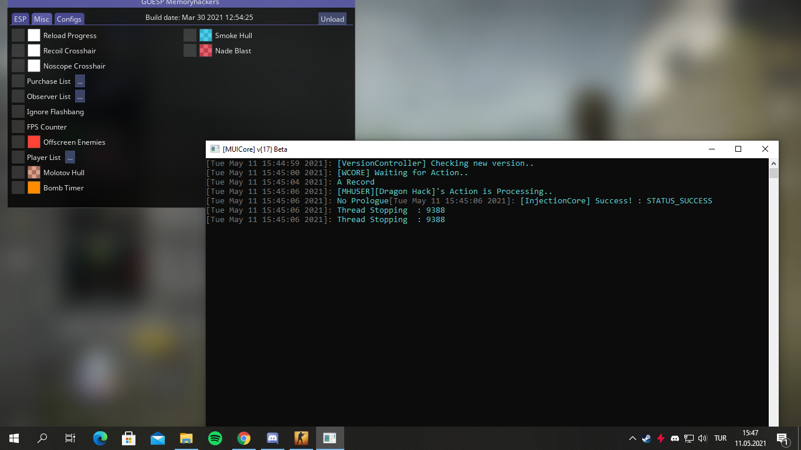801x450 pixels.
Task: Open the TUR language input indicator
Action: [x=721, y=438]
